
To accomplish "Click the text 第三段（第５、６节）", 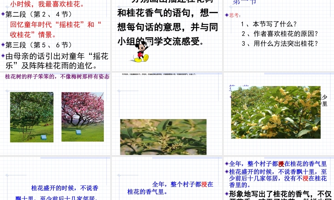I will (x=39, y=45).
